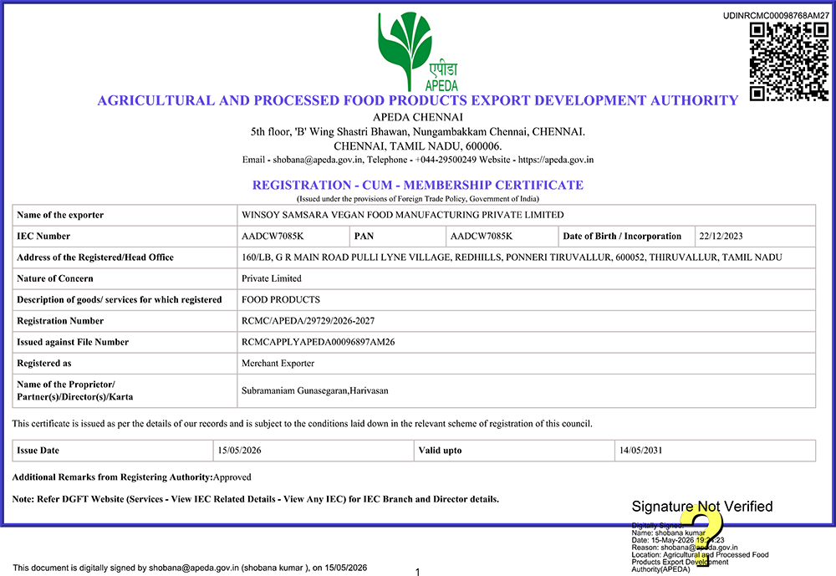The width and height of the screenshot is (836, 576).
Task: Select the validity date 14/05/2031
Action: [x=641, y=450]
